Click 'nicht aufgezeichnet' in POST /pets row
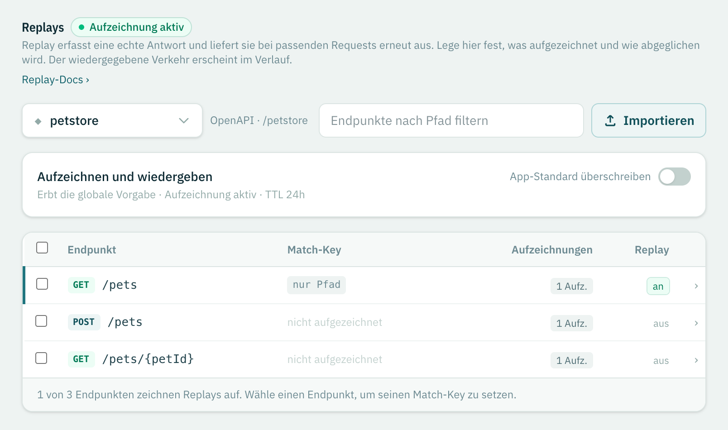 click(335, 322)
